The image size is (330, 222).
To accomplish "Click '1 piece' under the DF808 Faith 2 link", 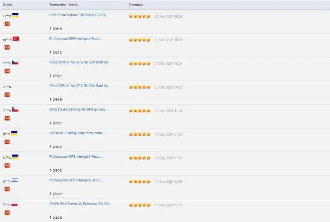I will [x=56, y=123].
